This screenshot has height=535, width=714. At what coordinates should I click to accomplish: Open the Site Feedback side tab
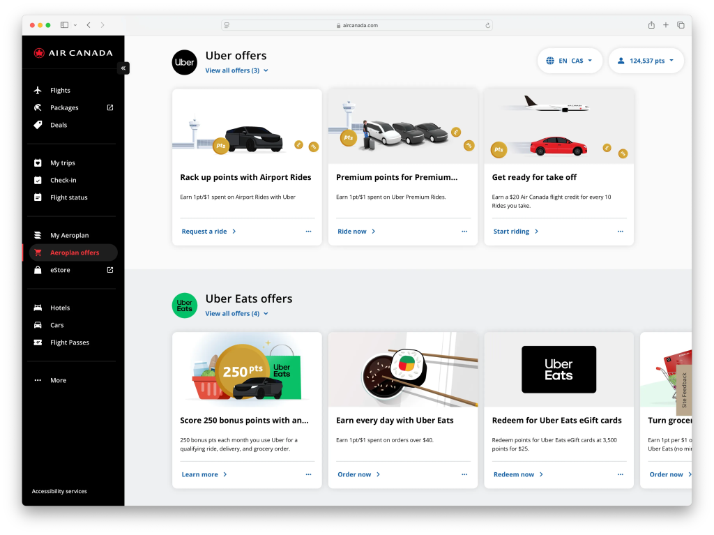(x=684, y=389)
